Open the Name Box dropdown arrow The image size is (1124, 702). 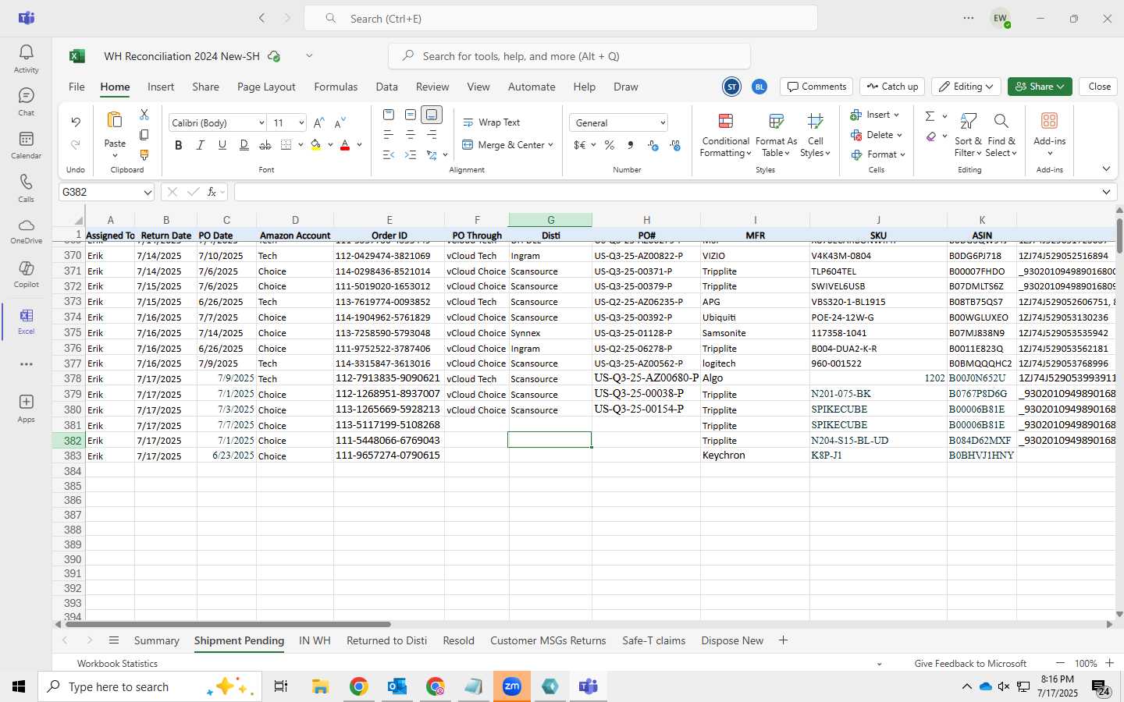(x=148, y=192)
